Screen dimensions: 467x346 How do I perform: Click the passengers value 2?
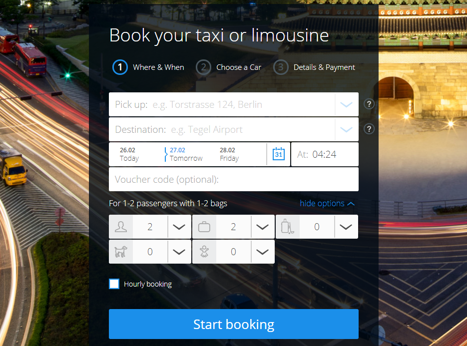[150, 227]
